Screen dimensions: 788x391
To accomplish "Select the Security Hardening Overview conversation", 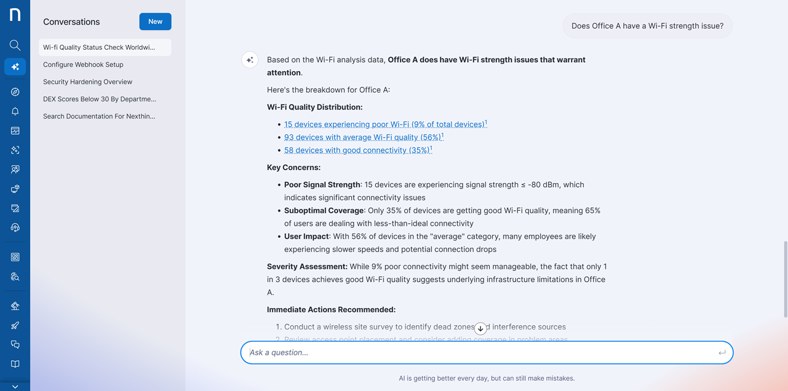I will [87, 82].
